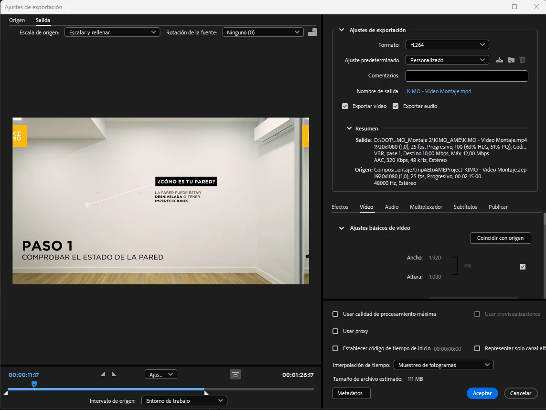Open the output name KIMO - Video Montaje.mp4 link
This screenshot has width=546, height=410.
click(x=439, y=91)
